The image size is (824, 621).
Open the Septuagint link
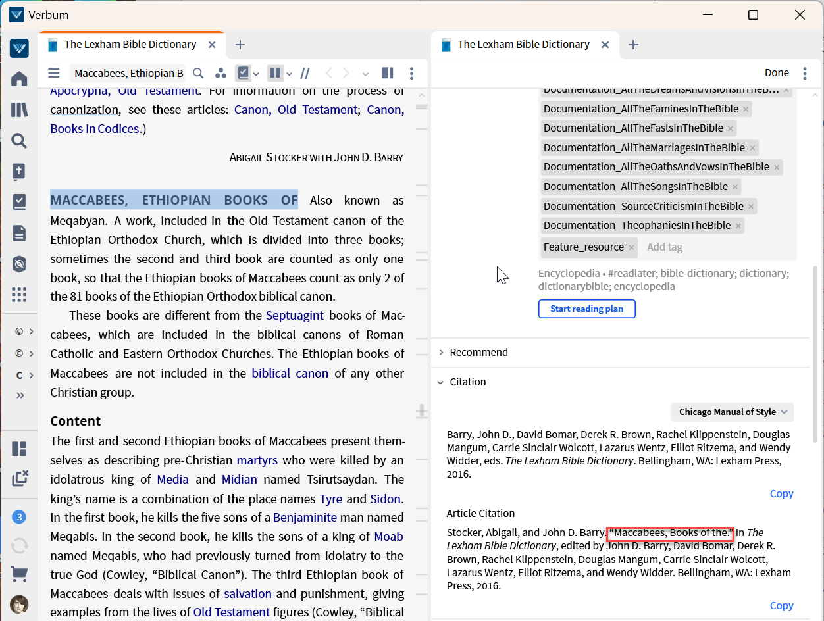click(x=295, y=316)
